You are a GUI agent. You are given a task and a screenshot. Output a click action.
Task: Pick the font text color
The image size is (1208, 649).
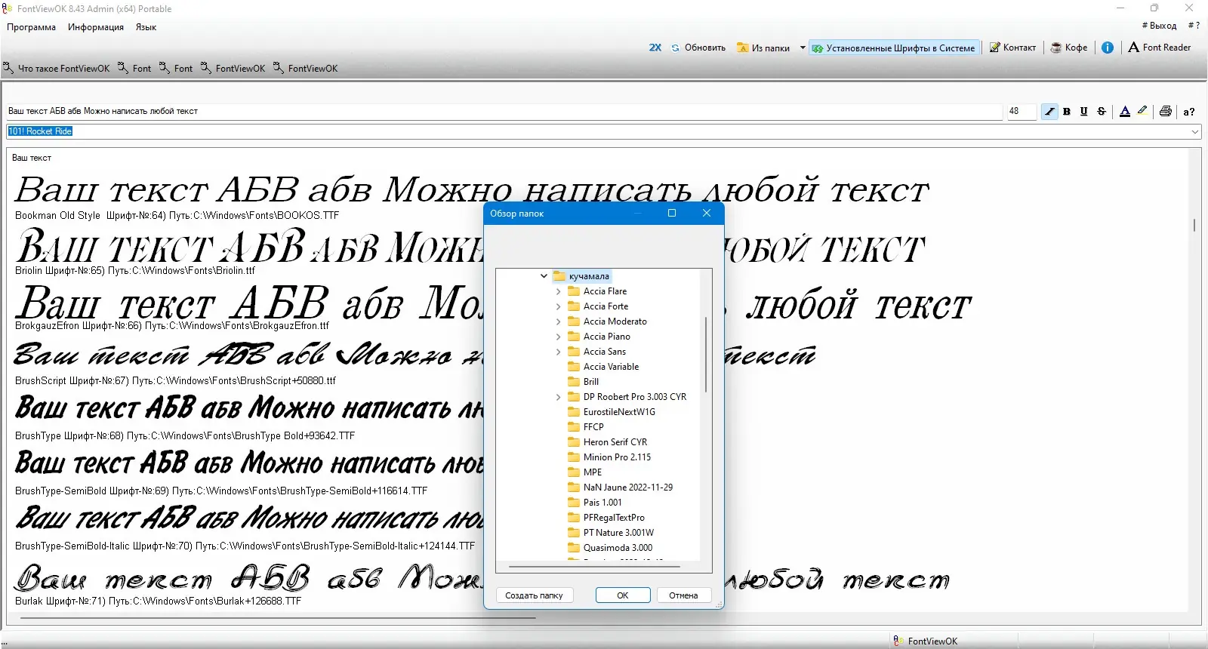[1125, 112]
